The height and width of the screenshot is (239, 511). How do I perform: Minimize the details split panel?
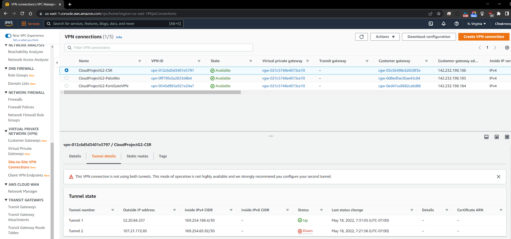point(486,137)
